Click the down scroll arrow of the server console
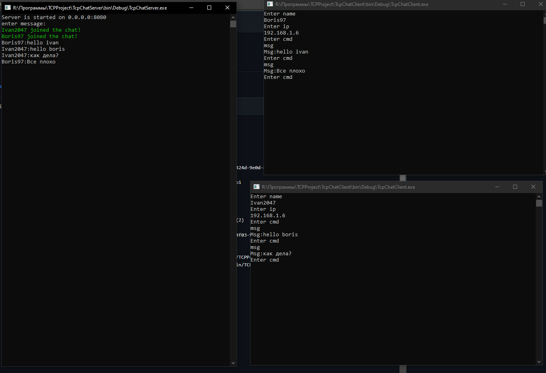The height and width of the screenshot is (373, 546). pos(233,362)
